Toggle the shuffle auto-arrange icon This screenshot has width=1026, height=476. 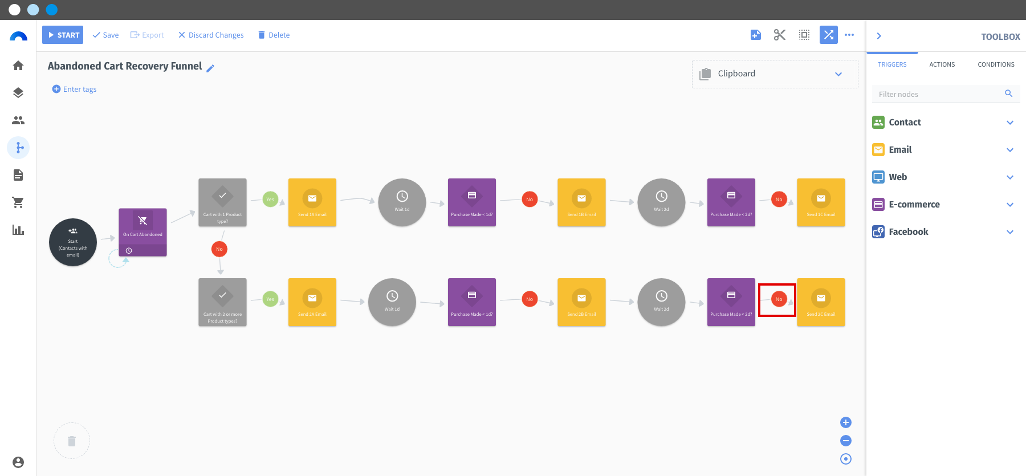(x=829, y=35)
